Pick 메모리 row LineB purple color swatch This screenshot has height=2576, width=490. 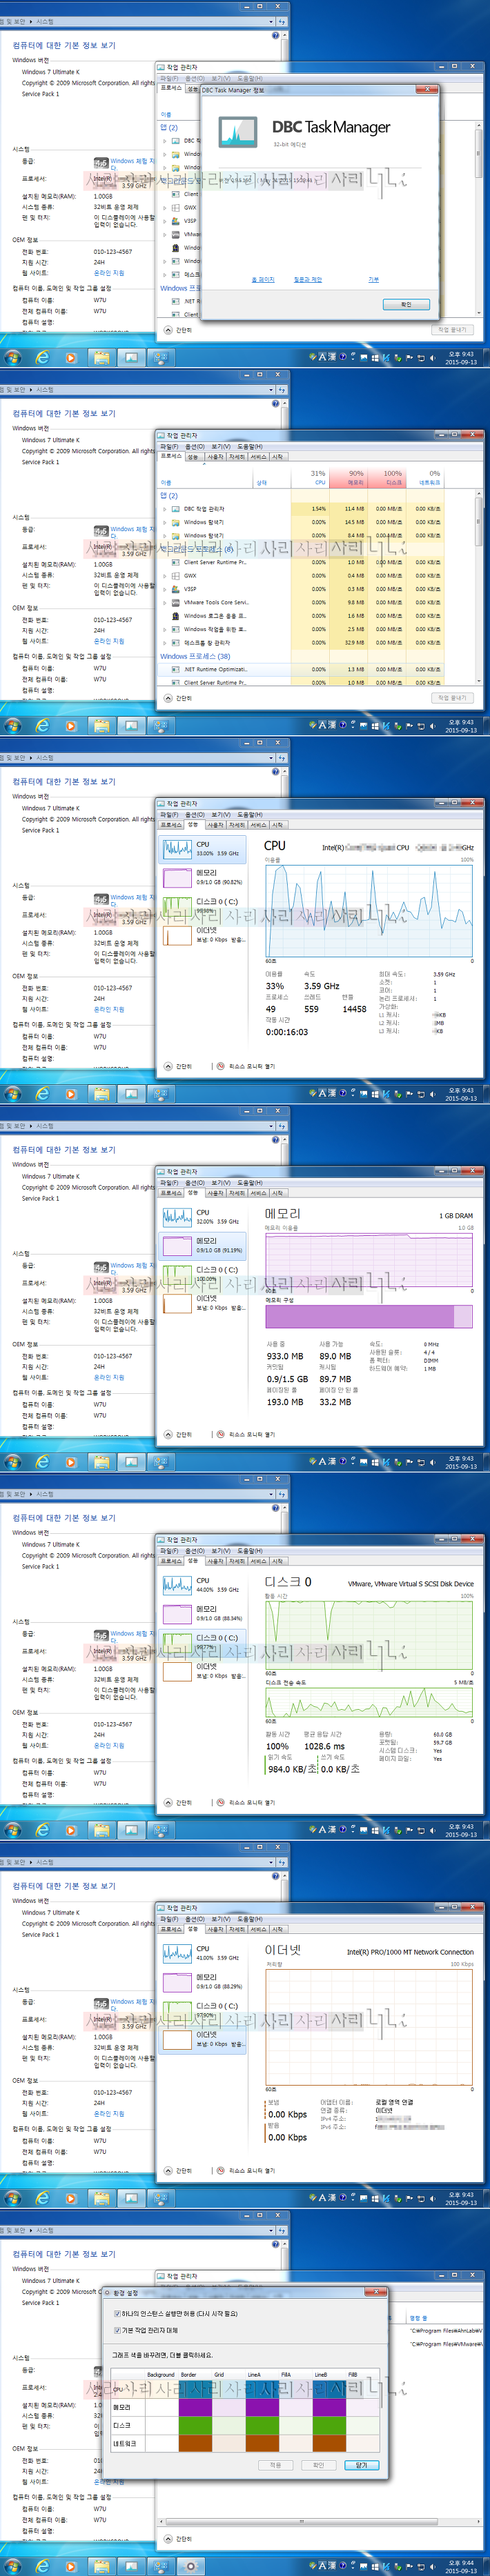pos(328,2408)
